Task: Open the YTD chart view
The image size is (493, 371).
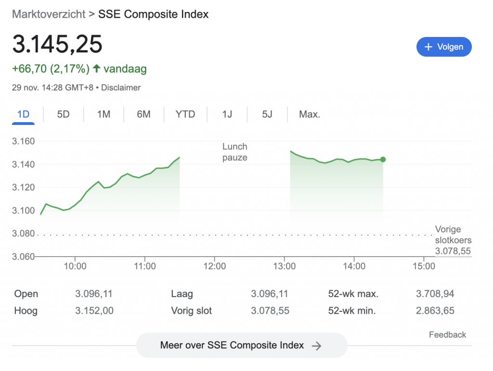Action: coord(185,114)
